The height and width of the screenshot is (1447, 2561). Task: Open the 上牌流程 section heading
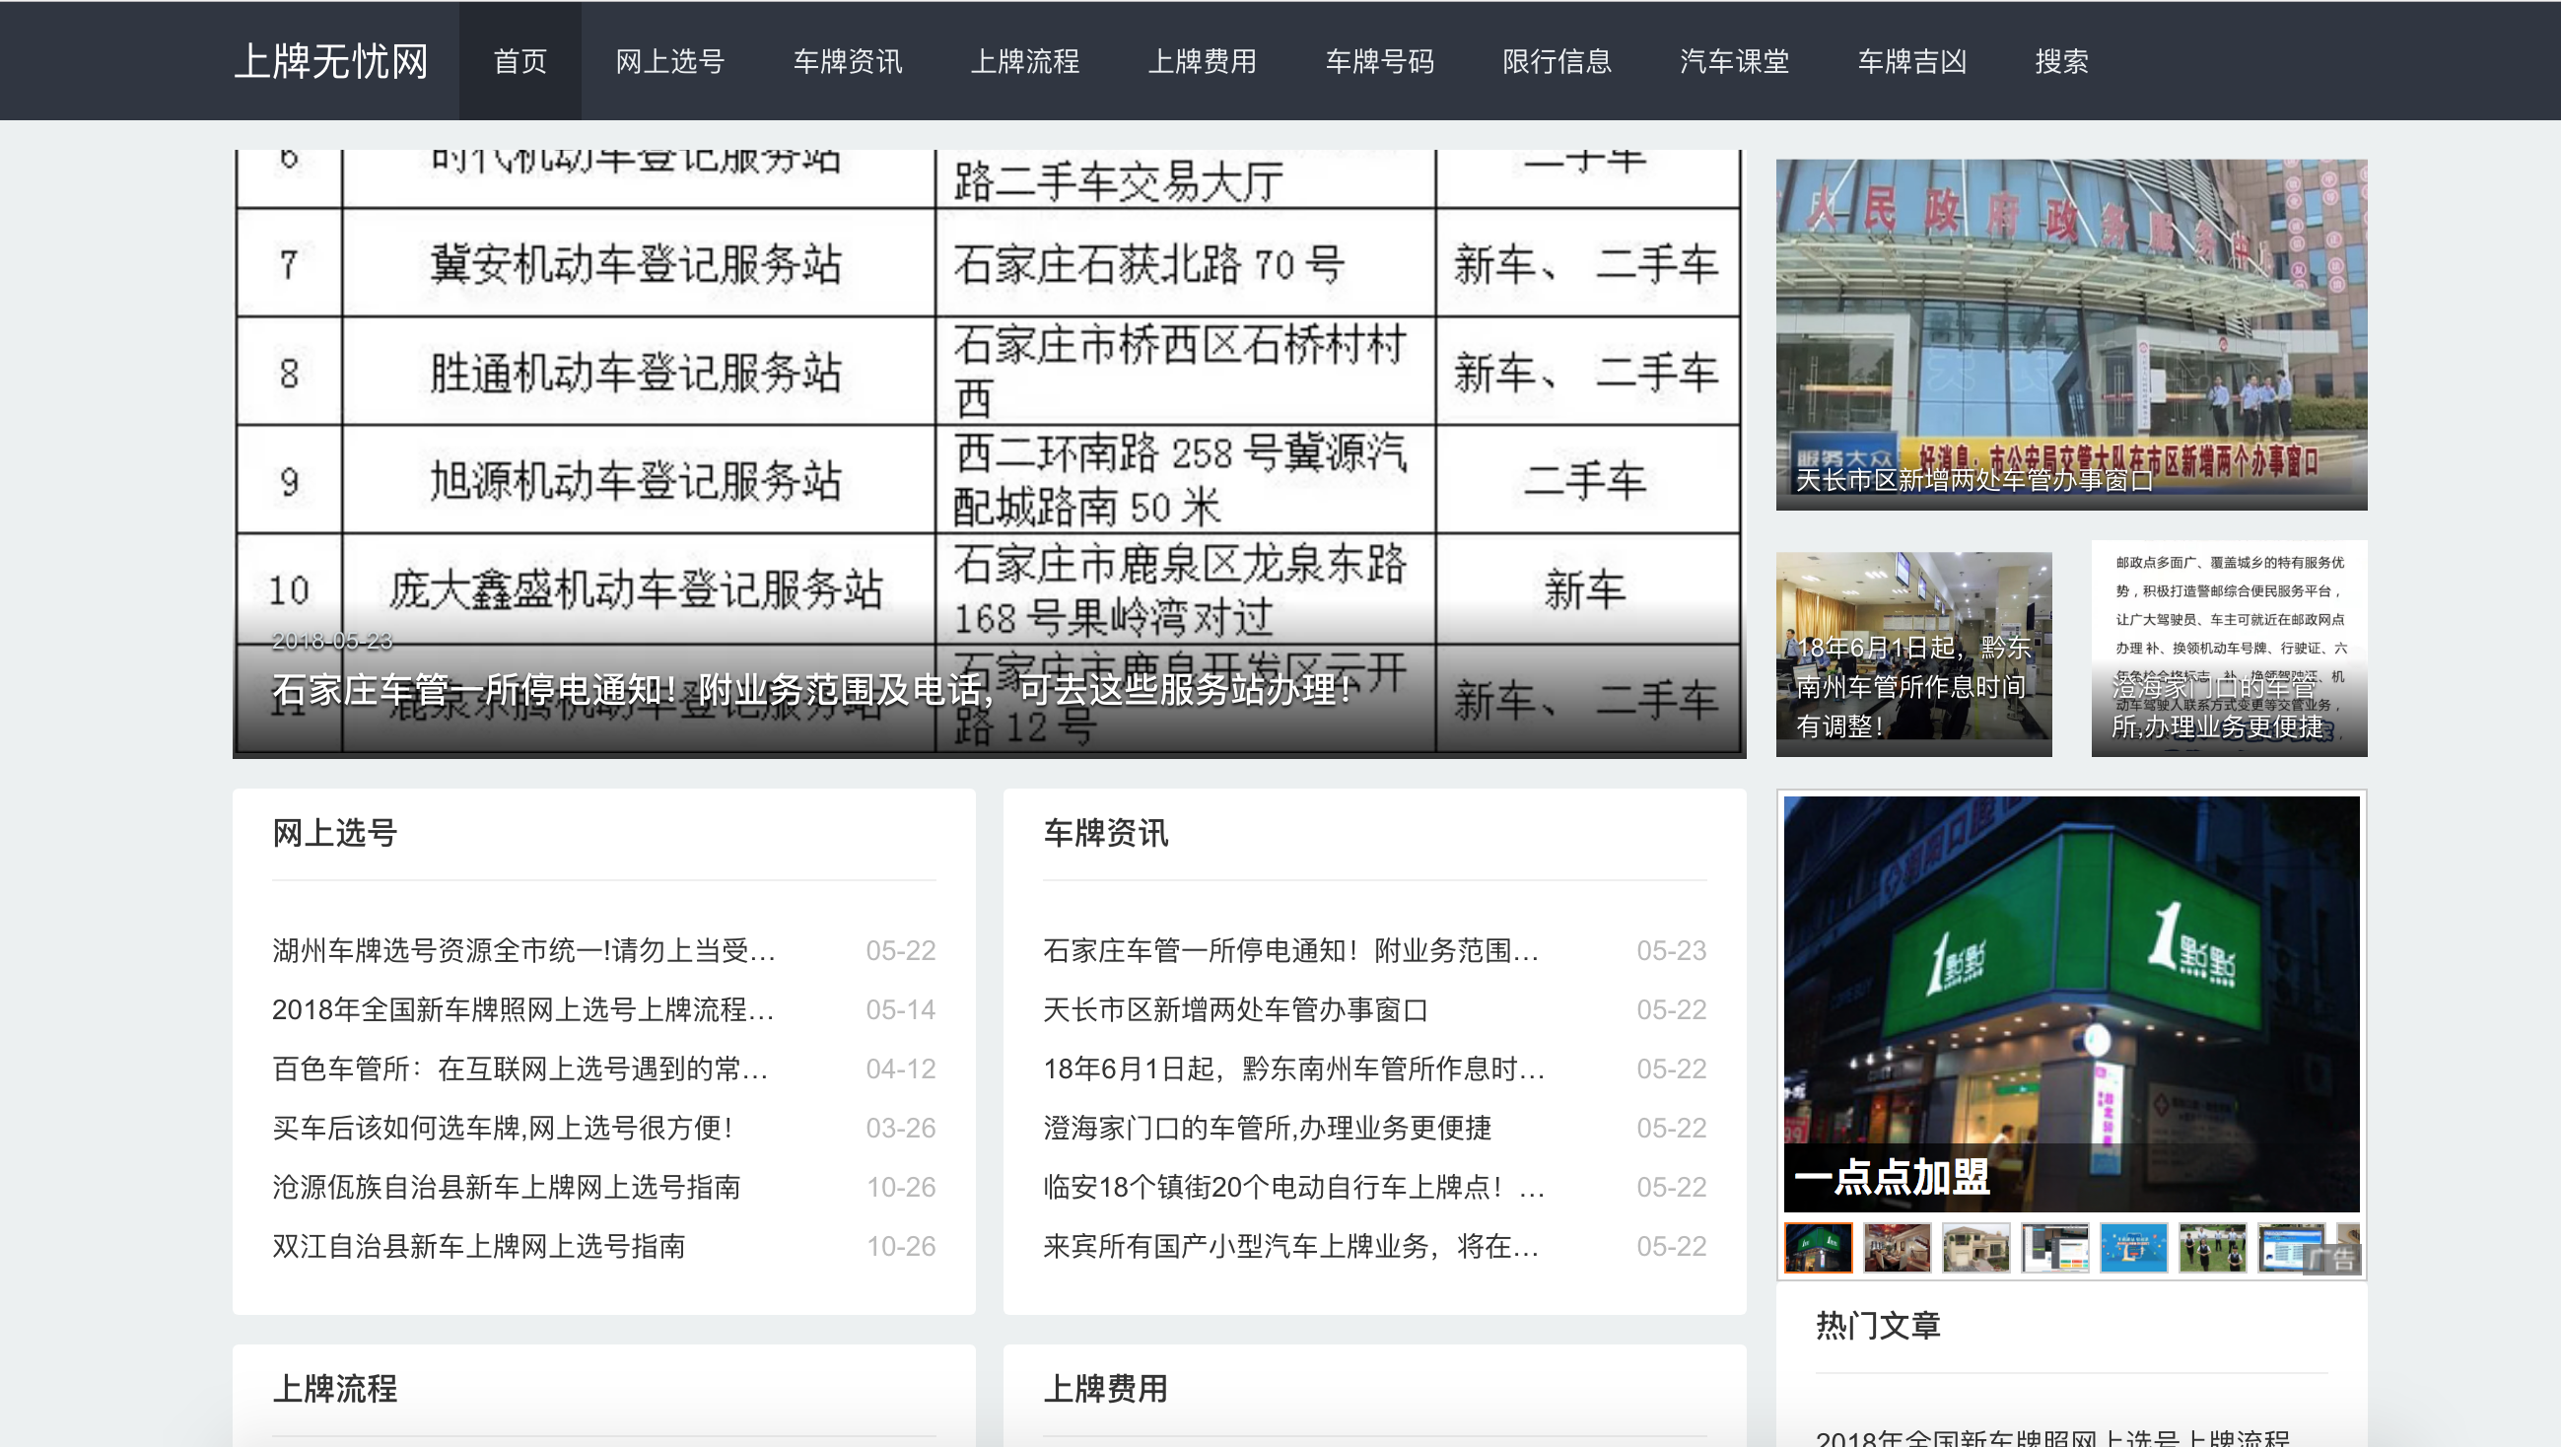click(335, 1389)
